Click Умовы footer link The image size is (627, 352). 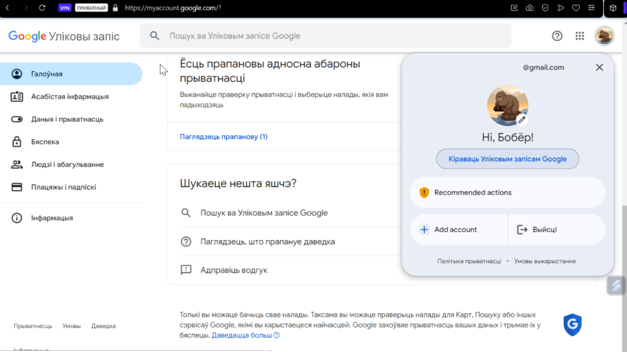click(72, 326)
